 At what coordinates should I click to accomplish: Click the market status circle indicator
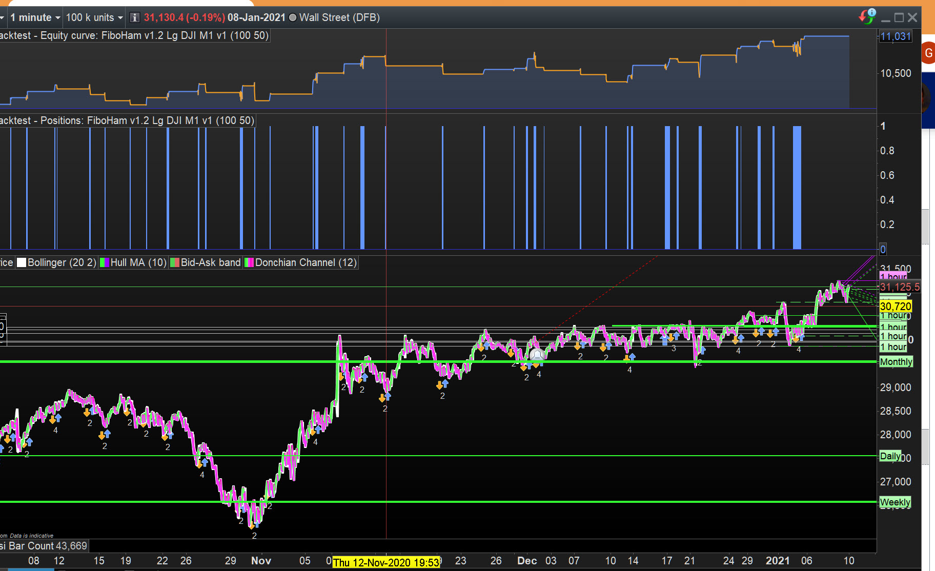(x=293, y=17)
